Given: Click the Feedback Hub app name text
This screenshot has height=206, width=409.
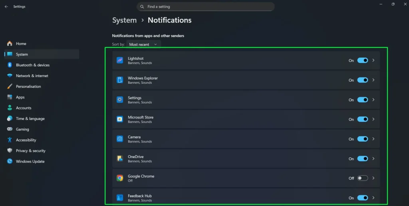Looking at the screenshot, I should coord(139,196).
